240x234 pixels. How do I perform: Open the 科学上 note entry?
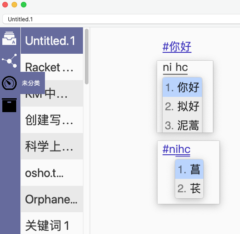coord(52,146)
